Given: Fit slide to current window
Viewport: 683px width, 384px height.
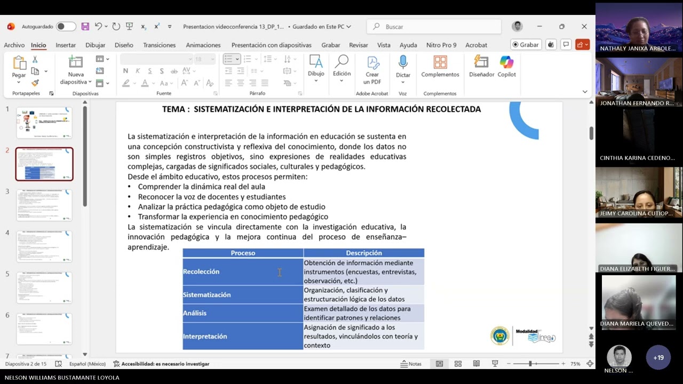Looking at the screenshot, I should tap(590, 364).
